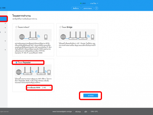Click the globe icon in Router mode diagram
Viewport: 153px width, 115px height.
[22, 37]
